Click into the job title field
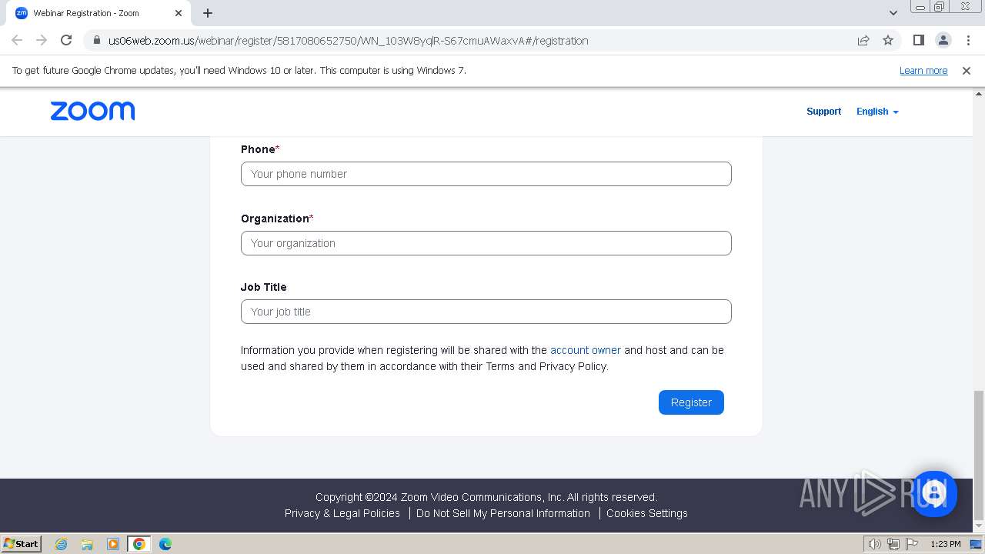Viewport: 985px width, 554px height. [486, 312]
